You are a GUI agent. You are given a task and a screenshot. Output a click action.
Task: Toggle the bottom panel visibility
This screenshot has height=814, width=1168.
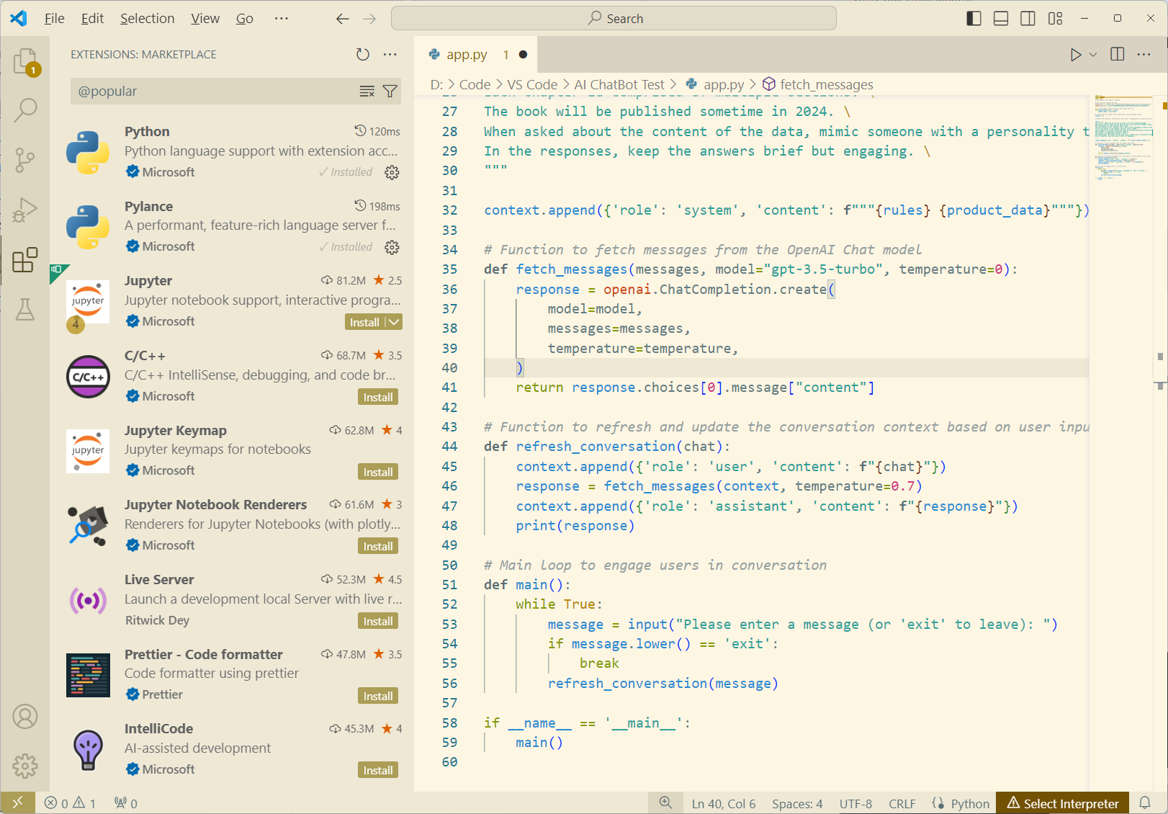click(1001, 19)
